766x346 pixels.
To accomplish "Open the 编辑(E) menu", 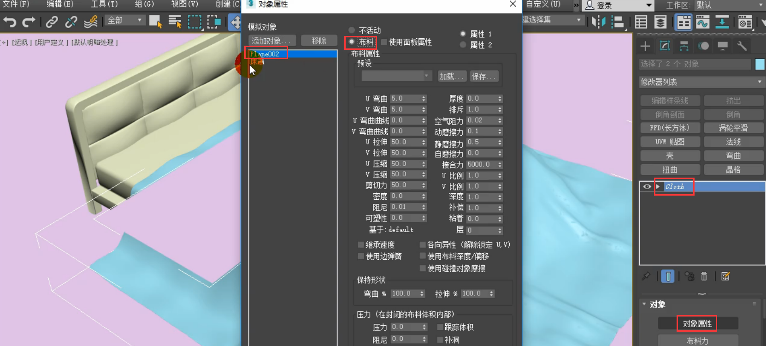I will tap(60, 4).
